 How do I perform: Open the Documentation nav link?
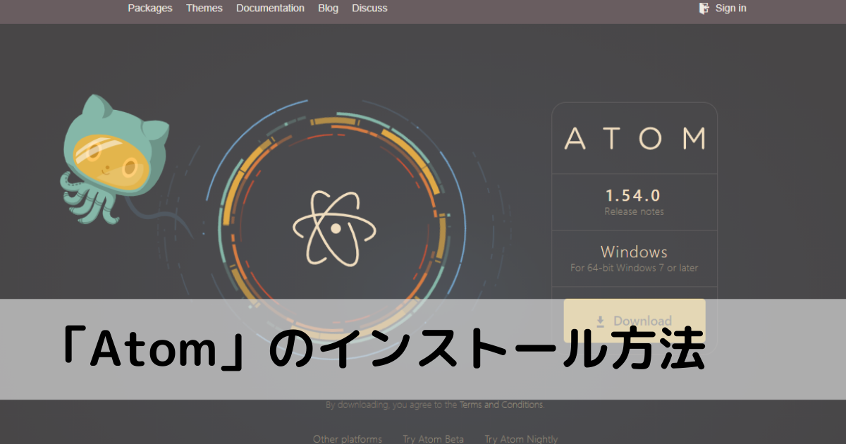pyautogui.click(x=270, y=8)
